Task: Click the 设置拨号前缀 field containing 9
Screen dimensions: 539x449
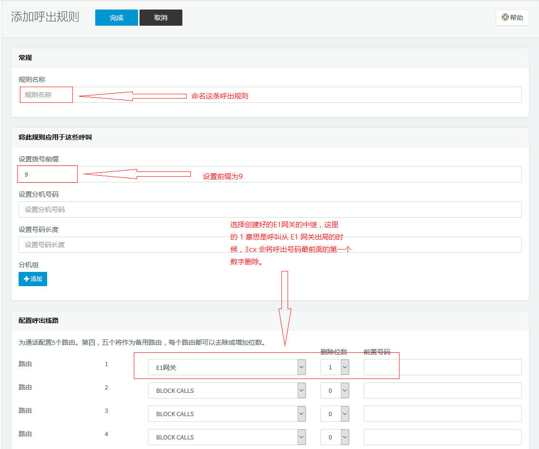Action: [270, 175]
